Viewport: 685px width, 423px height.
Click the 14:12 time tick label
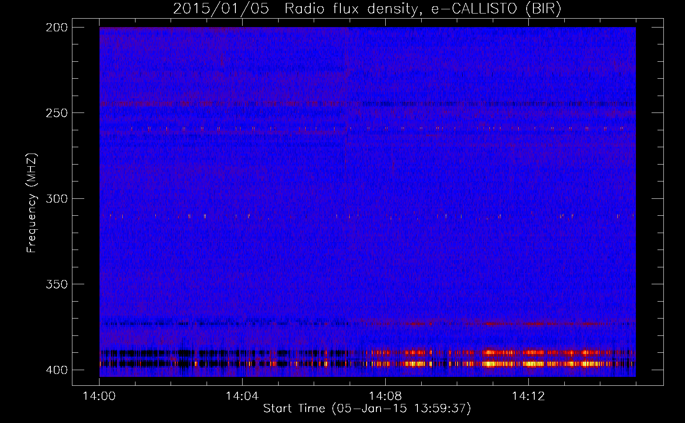coord(528,396)
